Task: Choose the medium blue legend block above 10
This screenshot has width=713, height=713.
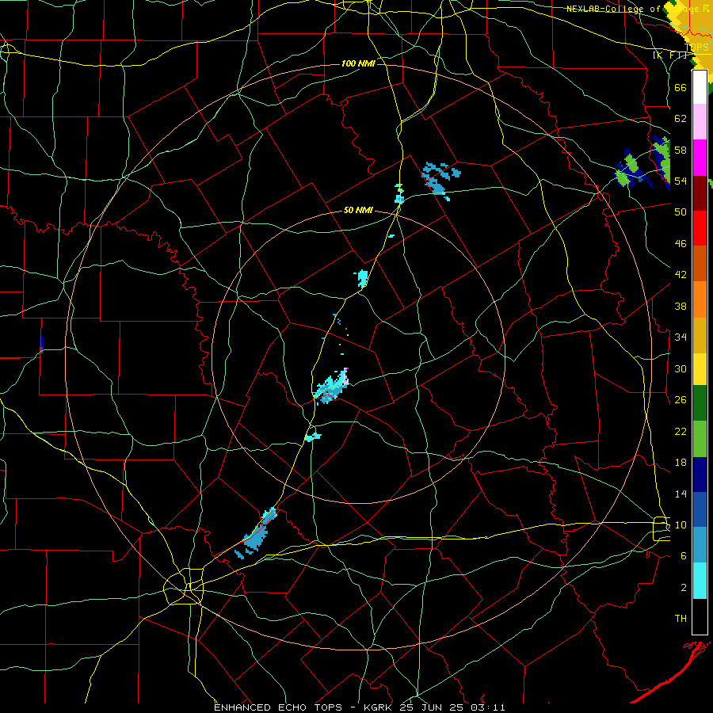Action: pos(700,509)
